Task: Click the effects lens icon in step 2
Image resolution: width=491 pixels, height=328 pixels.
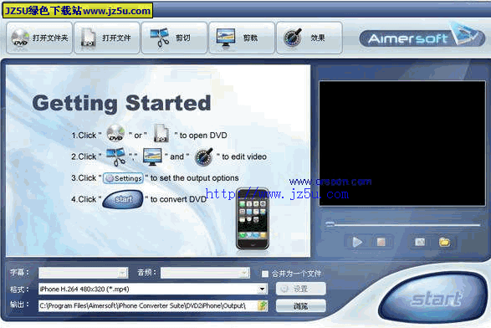Action: 204,156
